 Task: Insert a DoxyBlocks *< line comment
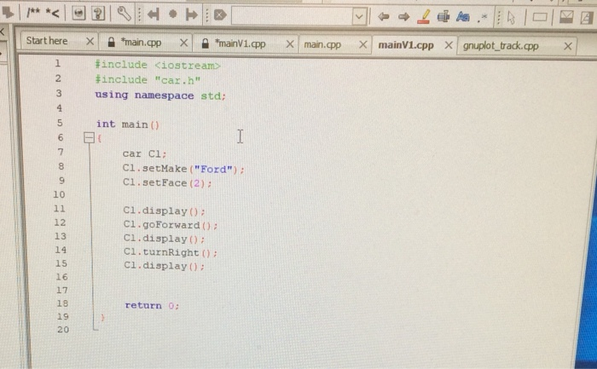point(52,14)
